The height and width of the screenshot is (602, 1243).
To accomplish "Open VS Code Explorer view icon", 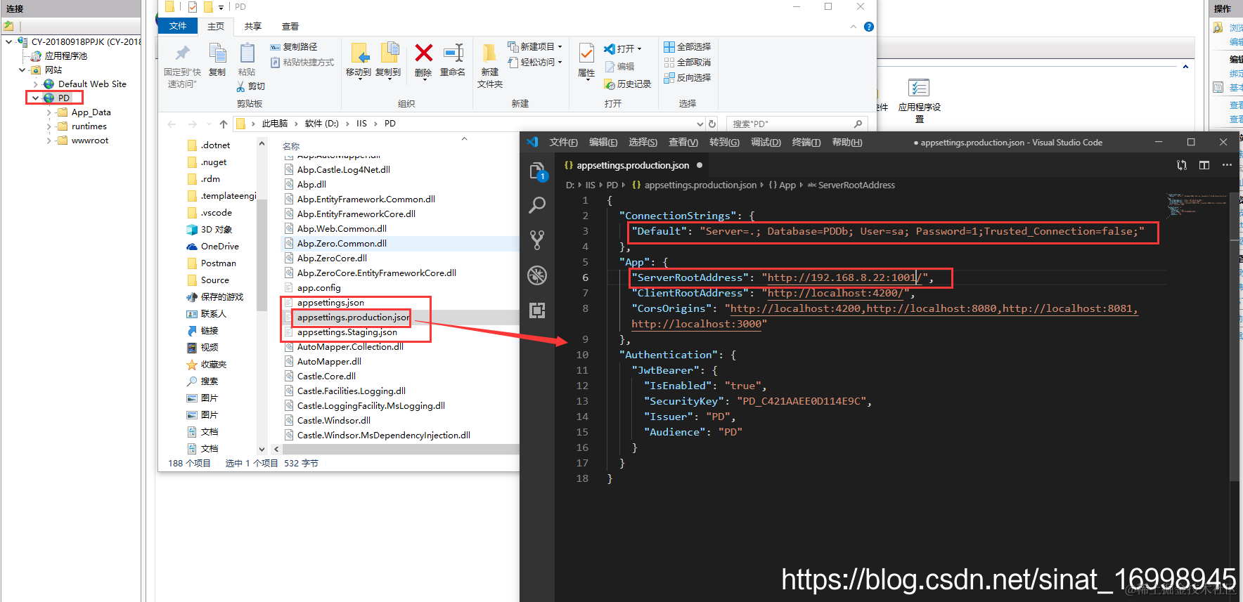I will point(537,171).
